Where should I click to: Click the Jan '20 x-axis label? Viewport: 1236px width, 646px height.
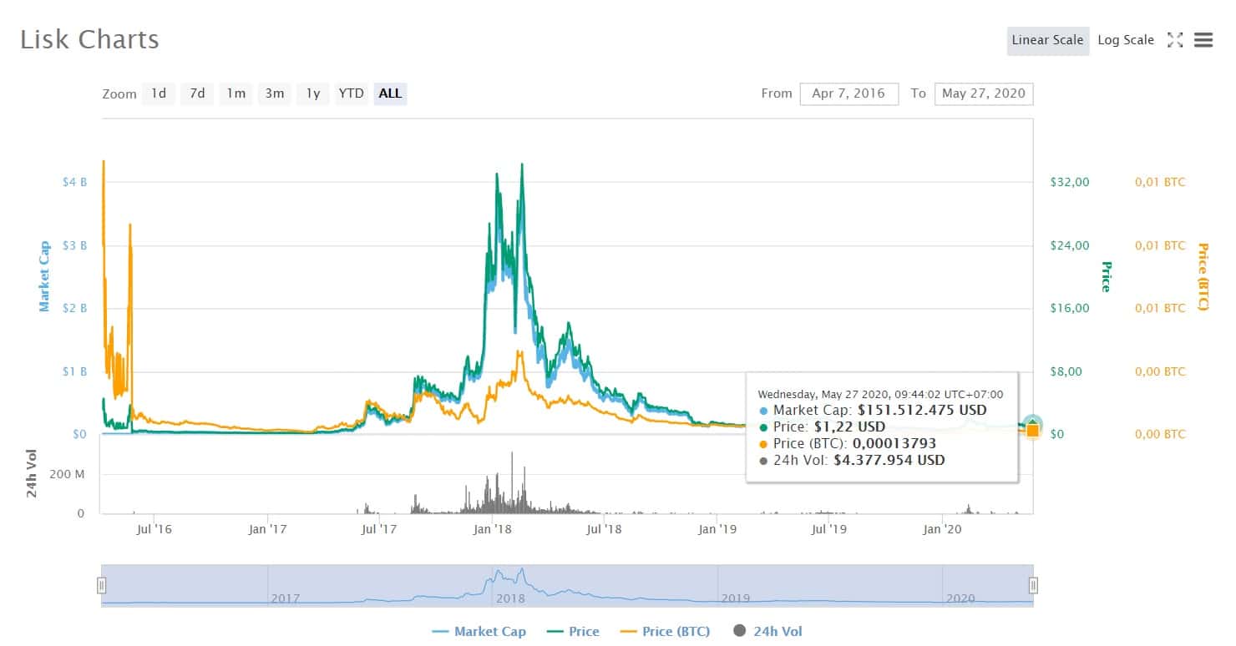[943, 528]
